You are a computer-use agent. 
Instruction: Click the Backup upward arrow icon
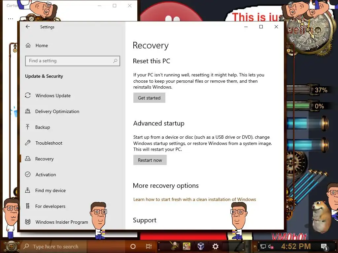28,127
